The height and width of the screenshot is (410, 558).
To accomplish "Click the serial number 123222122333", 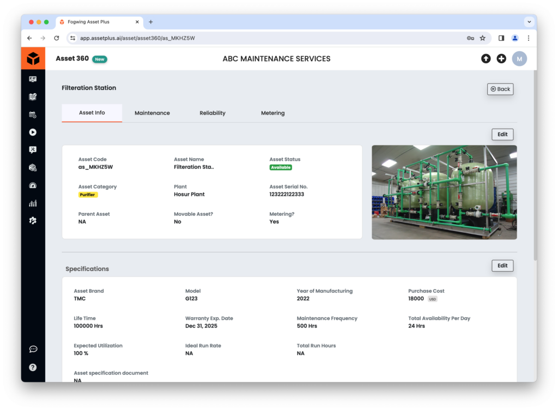I will (287, 194).
